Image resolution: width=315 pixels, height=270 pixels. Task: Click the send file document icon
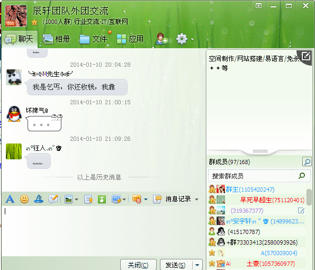coord(88,199)
